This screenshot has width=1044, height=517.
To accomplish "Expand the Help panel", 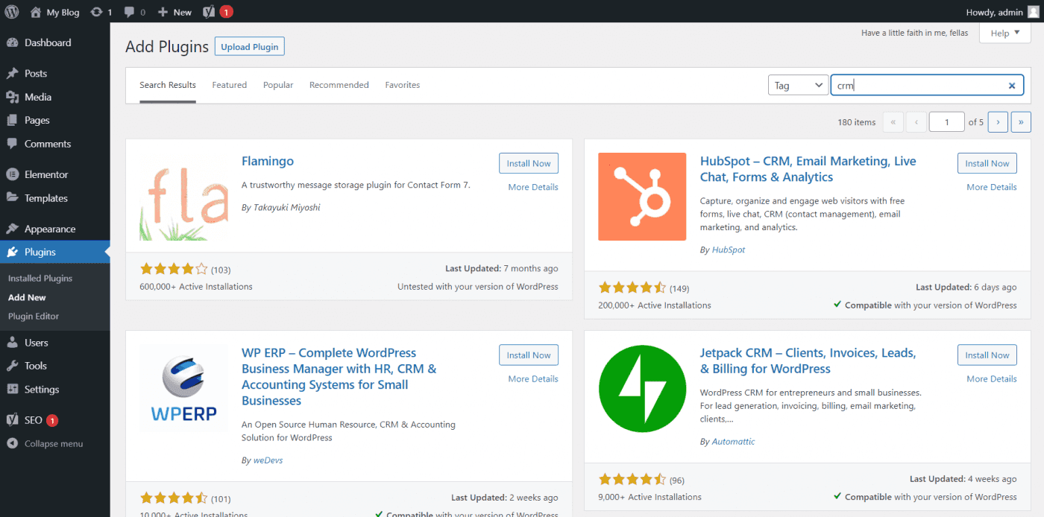I will tap(1004, 34).
